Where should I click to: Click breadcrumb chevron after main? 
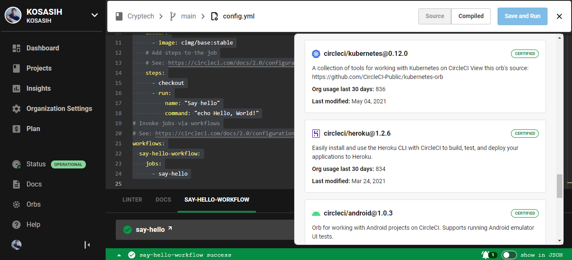(203, 16)
